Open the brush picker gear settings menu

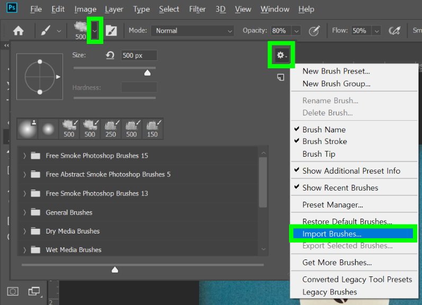282,55
